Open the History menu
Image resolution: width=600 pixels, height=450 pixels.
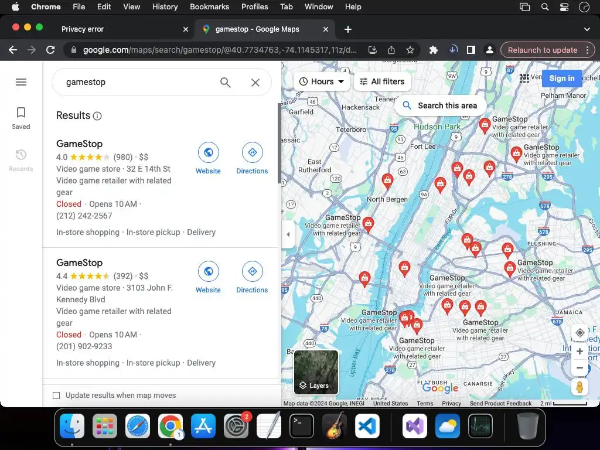click(x=165, y=7)
